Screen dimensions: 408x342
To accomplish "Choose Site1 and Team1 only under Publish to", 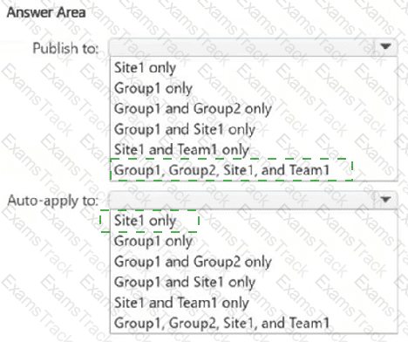I will 181,150.
